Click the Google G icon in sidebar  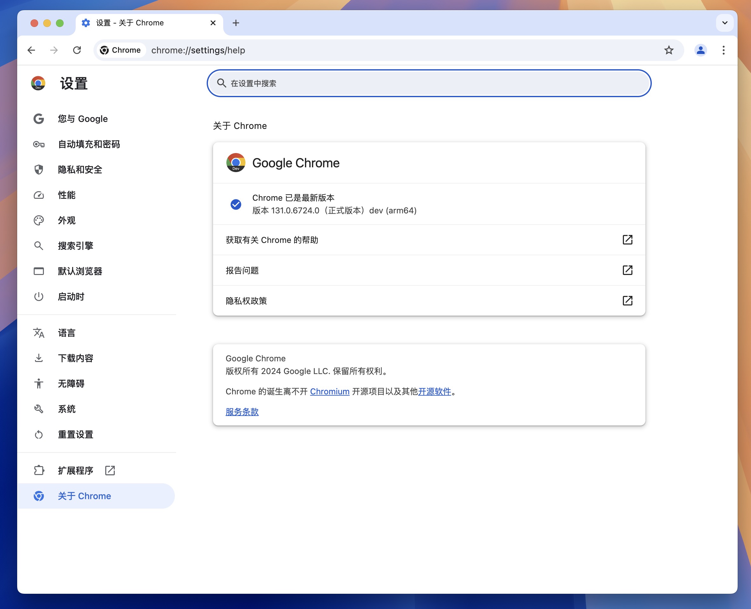tap(39, 119)
